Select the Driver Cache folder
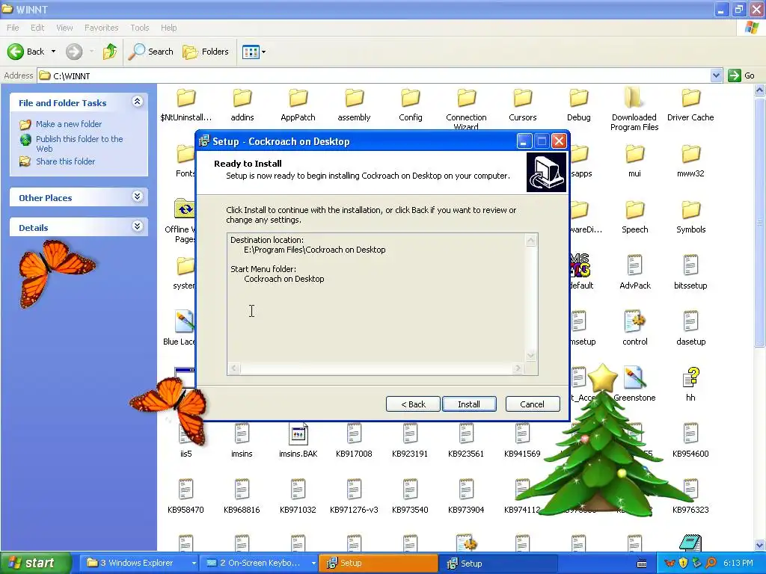The height and width of the screenshot is (574, 766). point(690,105)
